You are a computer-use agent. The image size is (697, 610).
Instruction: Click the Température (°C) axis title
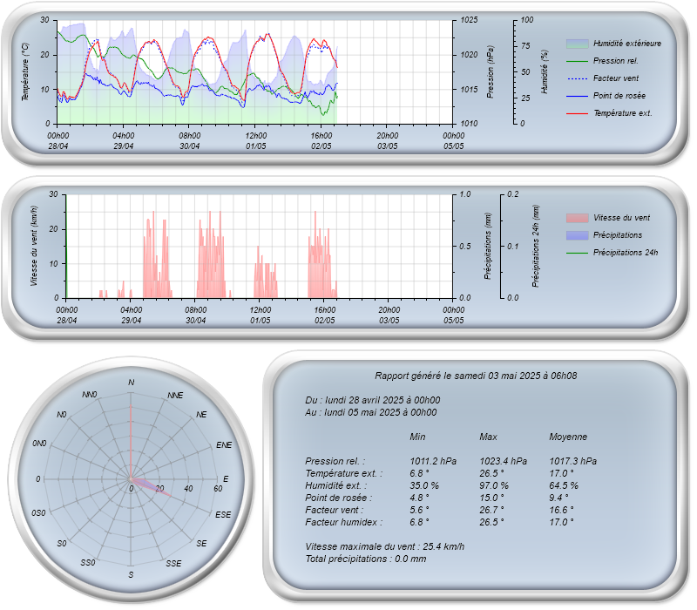25,72
